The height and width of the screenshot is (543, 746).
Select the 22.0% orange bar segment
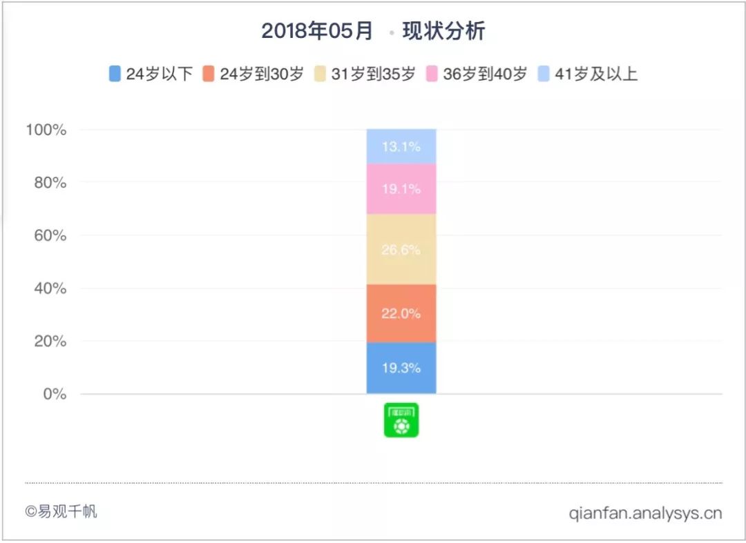pyautogui.click(x=401, y=313)
